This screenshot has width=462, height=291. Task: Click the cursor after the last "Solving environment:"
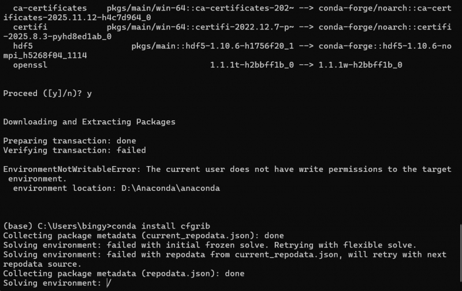click(x=109, y=283)
